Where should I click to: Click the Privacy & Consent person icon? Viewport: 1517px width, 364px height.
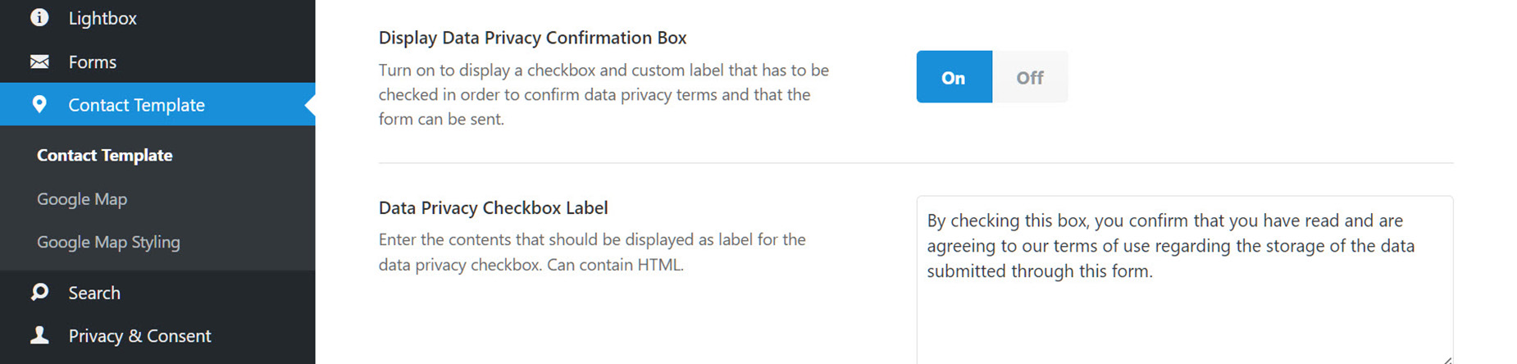(39, 334)
